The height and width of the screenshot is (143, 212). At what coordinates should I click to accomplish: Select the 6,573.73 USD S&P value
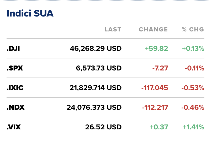pyautogui.click(x=99, y=68)
